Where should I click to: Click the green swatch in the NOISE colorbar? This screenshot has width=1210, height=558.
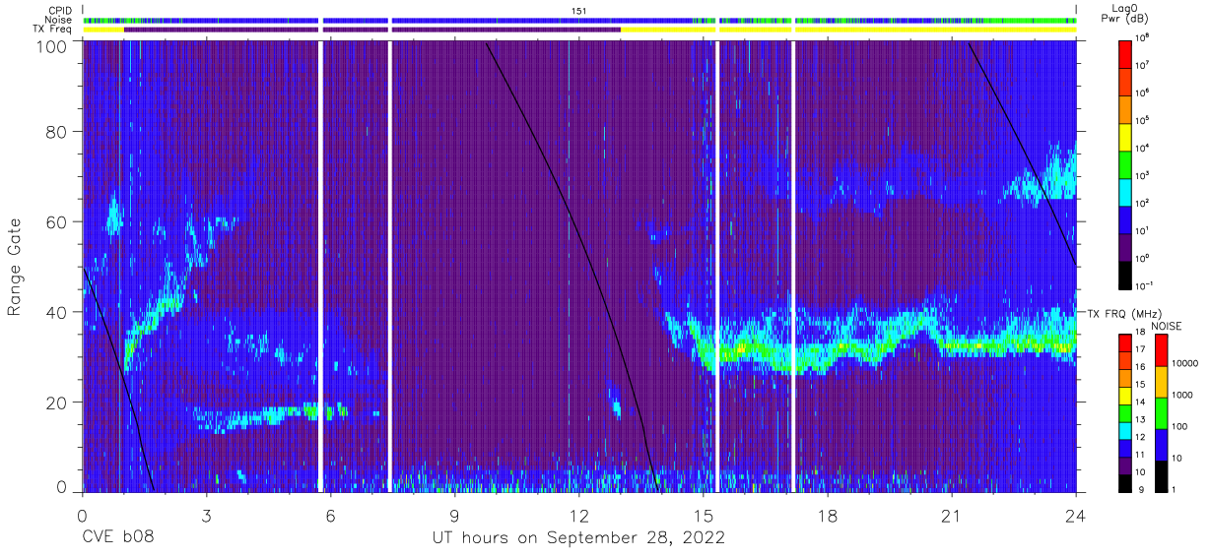pos(1160,412)
